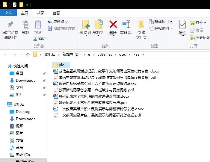Click the Forward navigation arrow
210x162 pixels.
coord(14,54)
